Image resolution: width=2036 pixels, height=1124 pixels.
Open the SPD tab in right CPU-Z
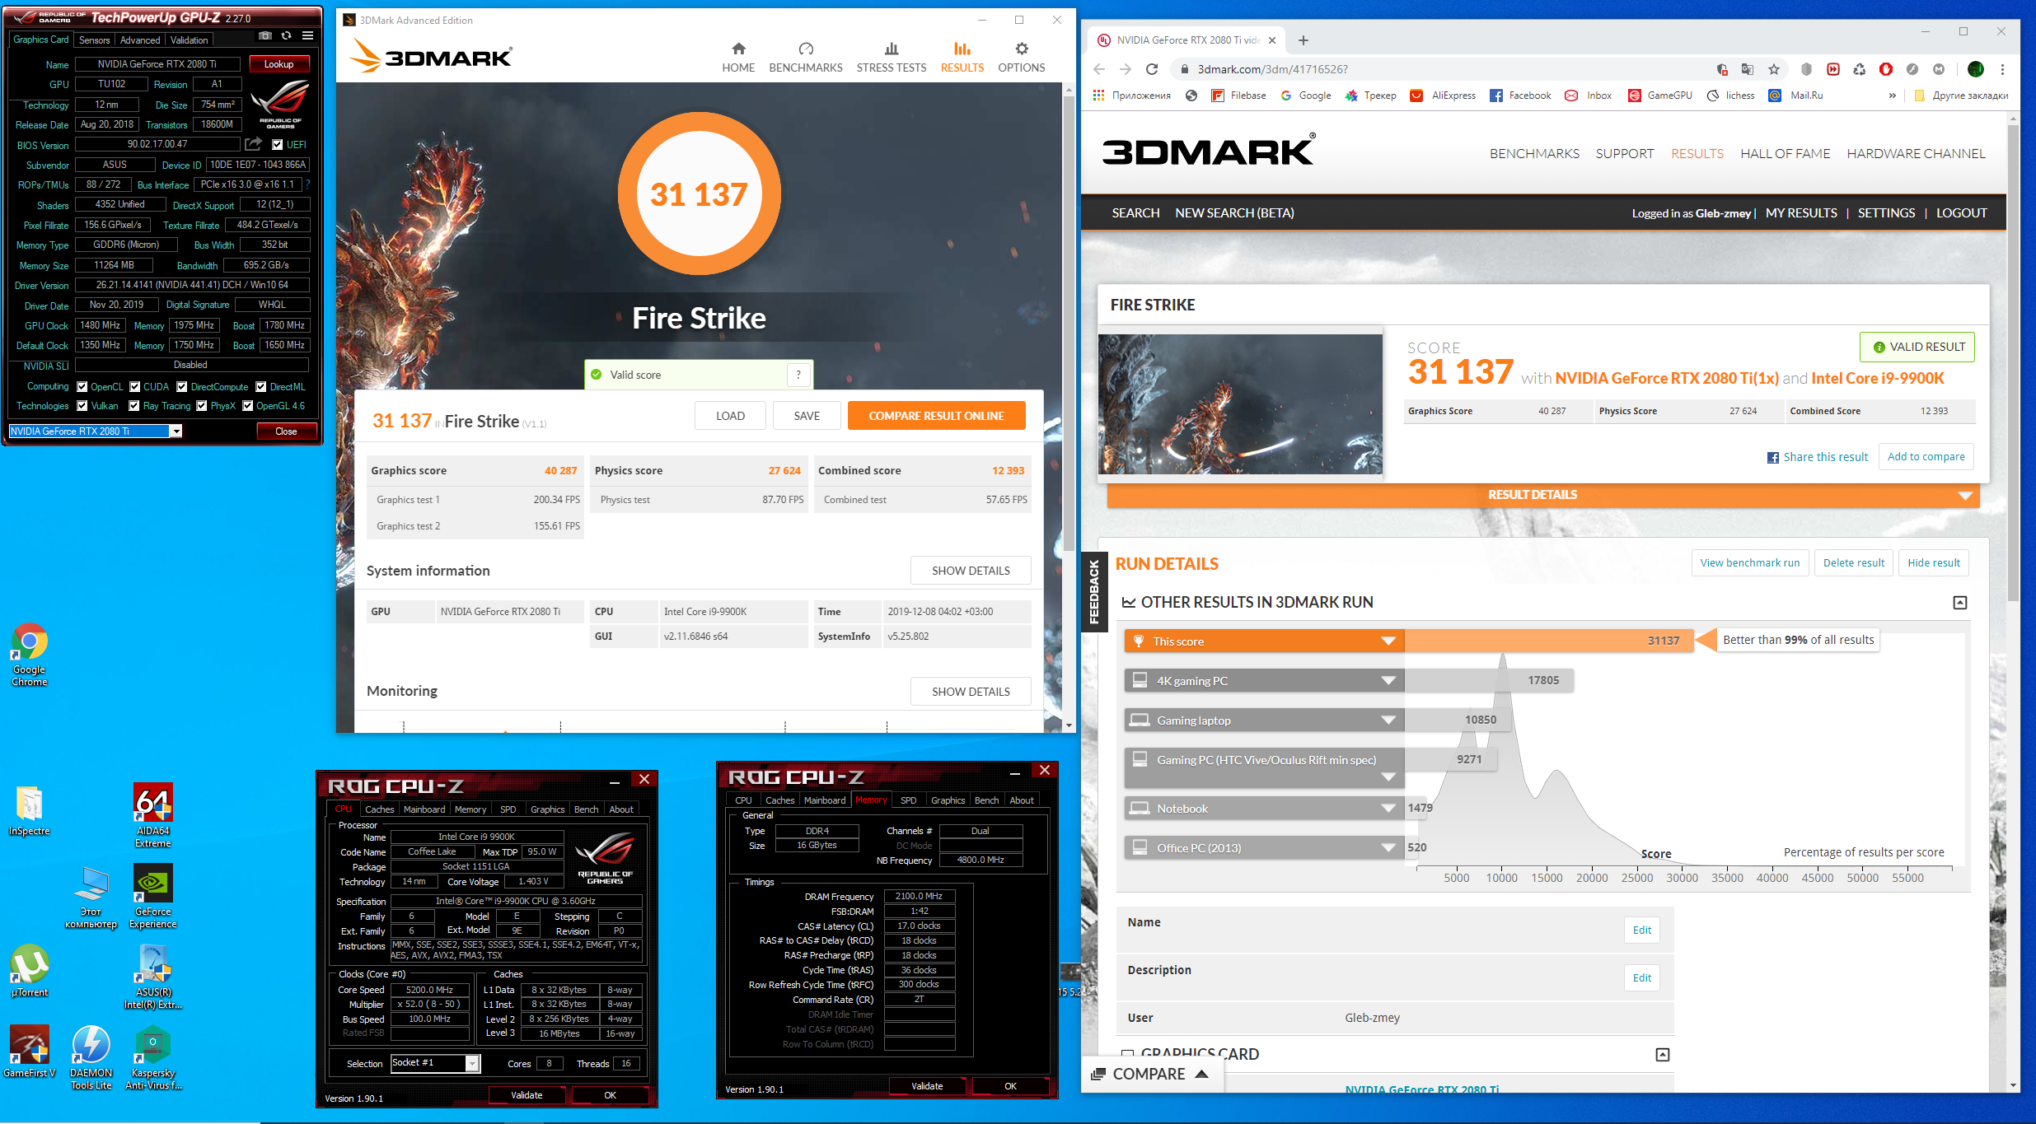tap(909, 800)
